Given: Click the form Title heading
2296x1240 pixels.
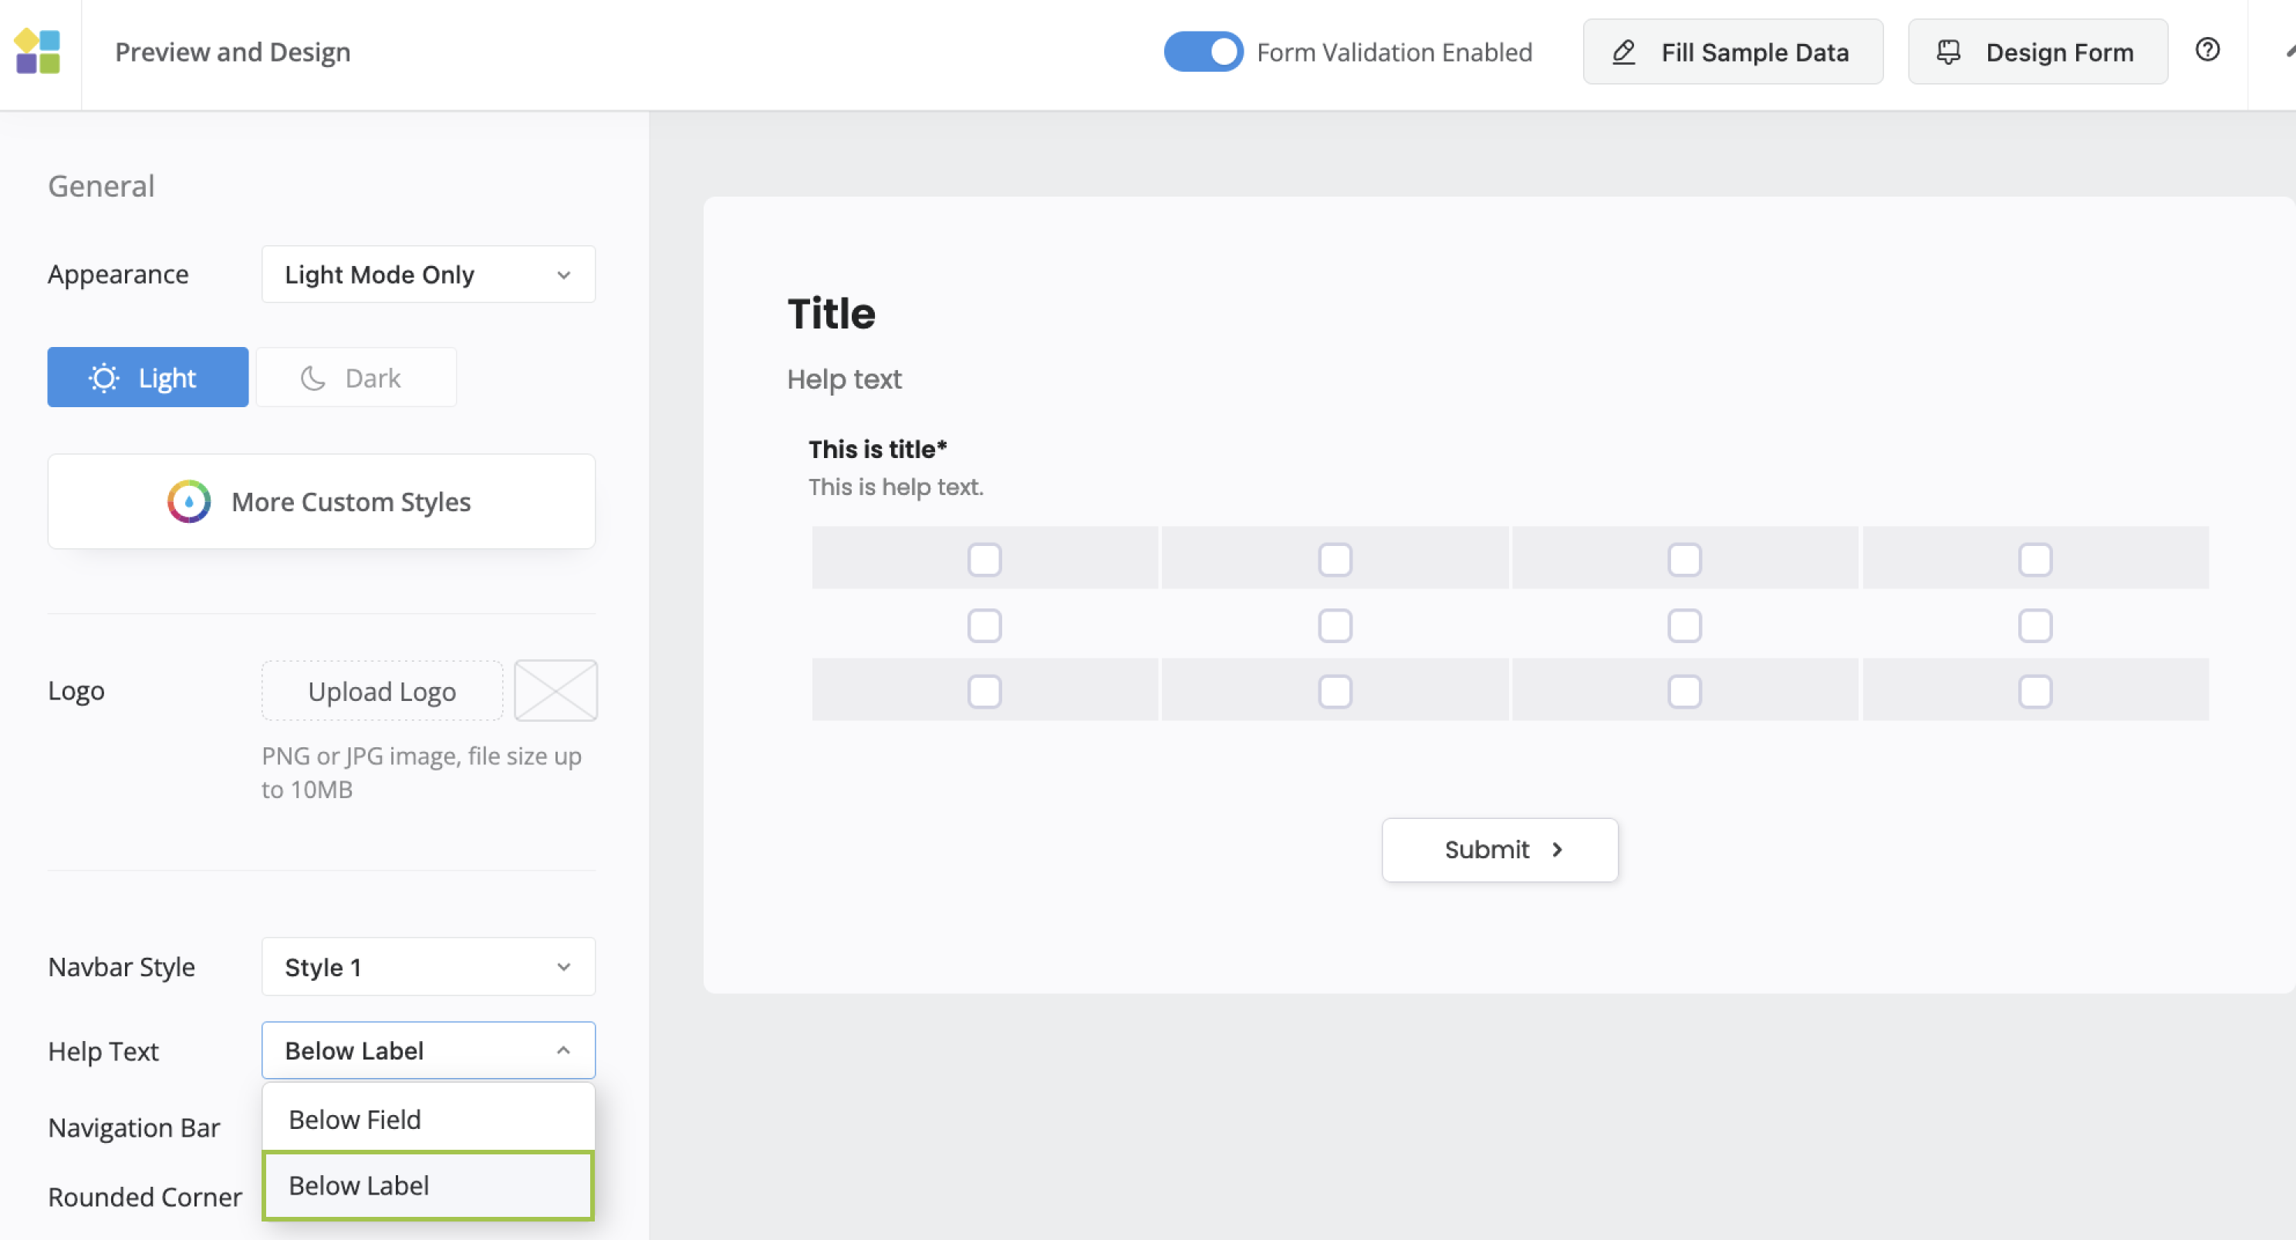Looking at the screenshot, I should point(832,314).
